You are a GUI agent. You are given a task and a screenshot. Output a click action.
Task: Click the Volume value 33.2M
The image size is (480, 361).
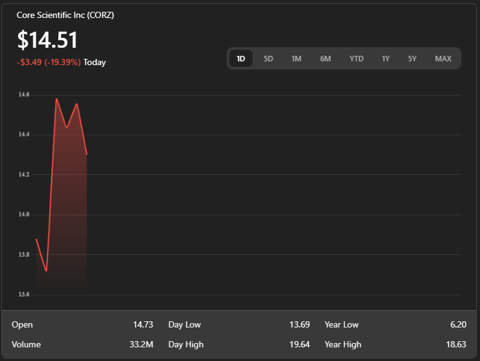[142, 344]
